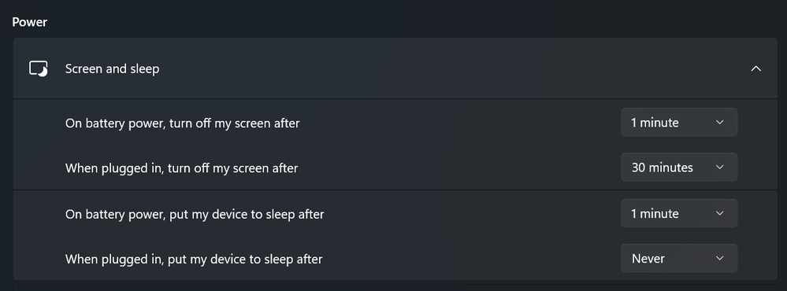Click arrow in battery screen-off '1 minute' box
Screen dimensions: 787x291
[x=720, y=122]
